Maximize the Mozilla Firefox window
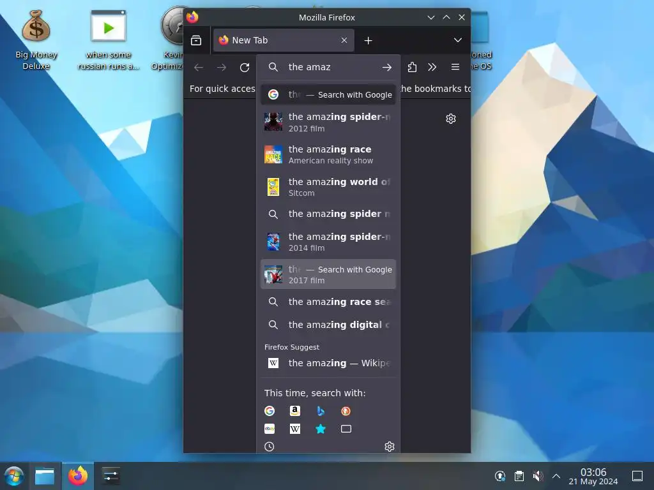 click(446, 17)
